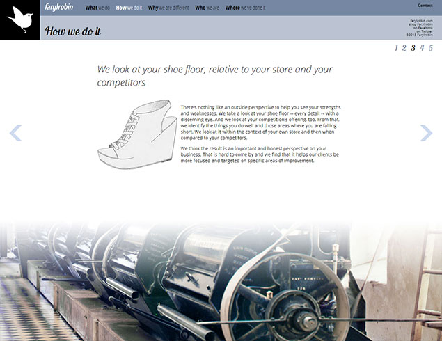Open the 'What we do' menu item

(97, 8)
